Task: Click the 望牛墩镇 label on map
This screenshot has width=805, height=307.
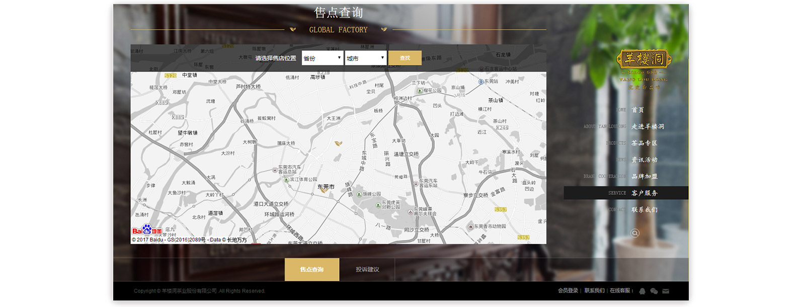Action: coord(188,133)
